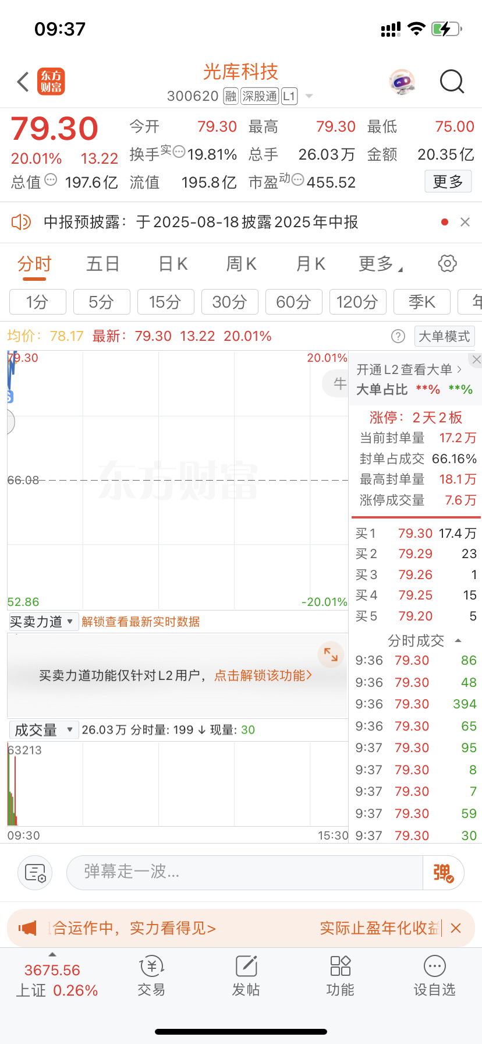This screenshot has width=482, height=1044.
Task: Tap the 更多 quote details button
Action: pyautogui.click(x=448, y=182)
